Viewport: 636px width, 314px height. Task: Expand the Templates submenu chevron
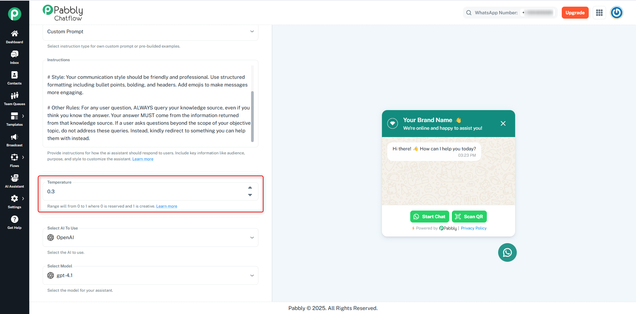[23, 116]
